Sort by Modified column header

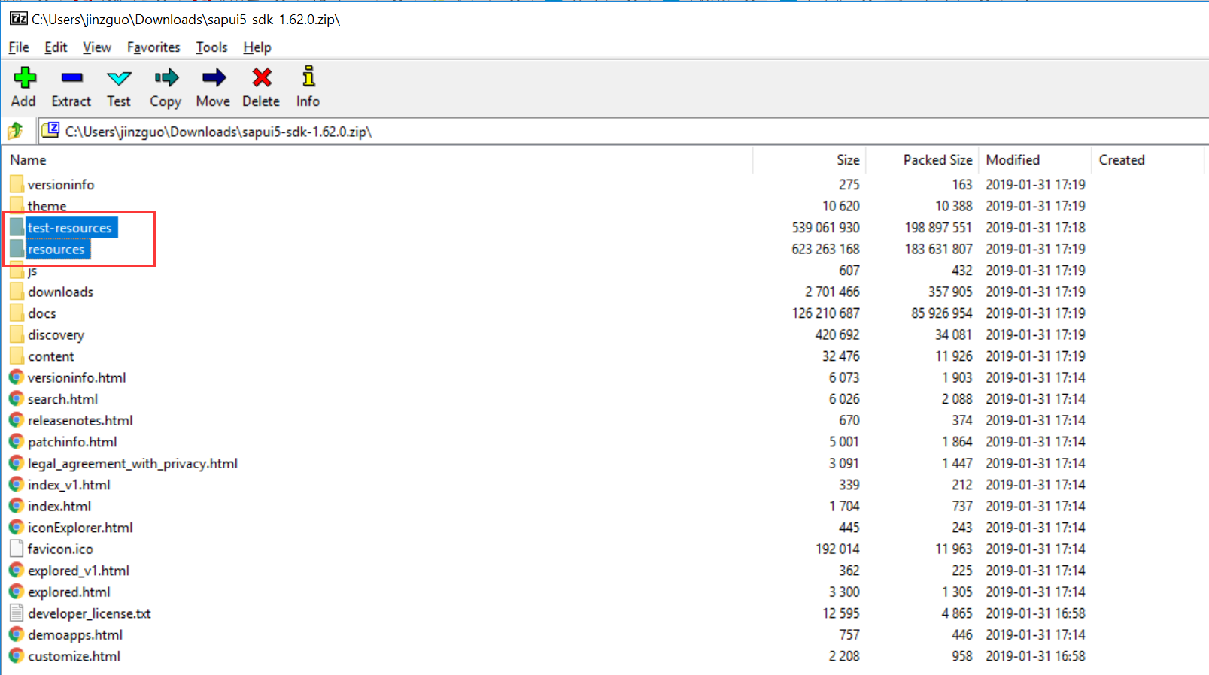click(x=1013, y=160)
